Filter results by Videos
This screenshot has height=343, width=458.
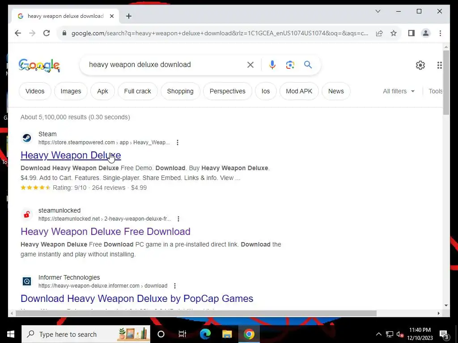[35, 91]
